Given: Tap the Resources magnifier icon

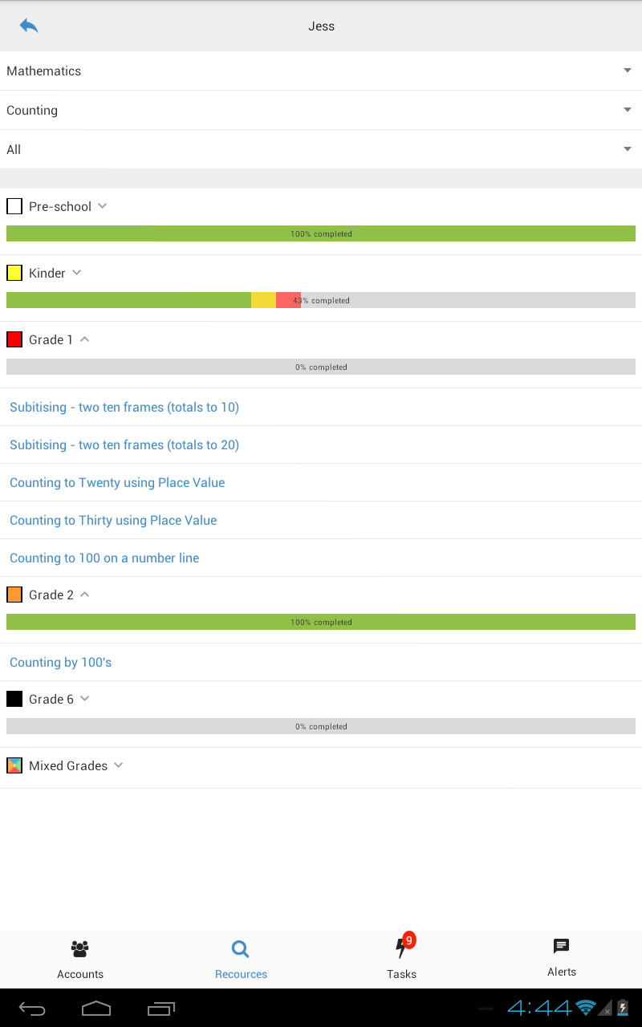Looking at the screenshot, I should pyautogui.click(x=241, y=949).
